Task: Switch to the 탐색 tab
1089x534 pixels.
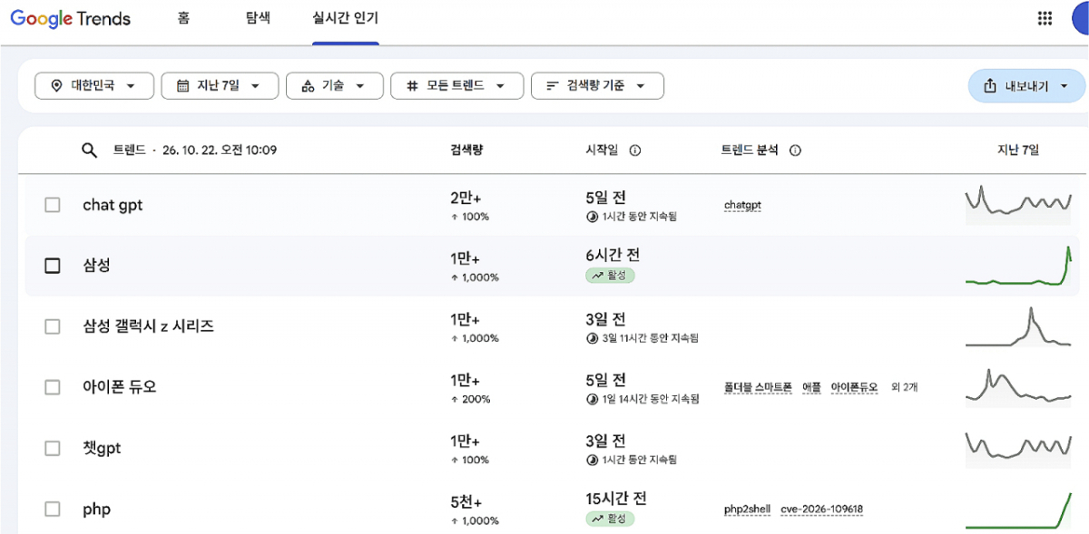Action: (258, 18)
